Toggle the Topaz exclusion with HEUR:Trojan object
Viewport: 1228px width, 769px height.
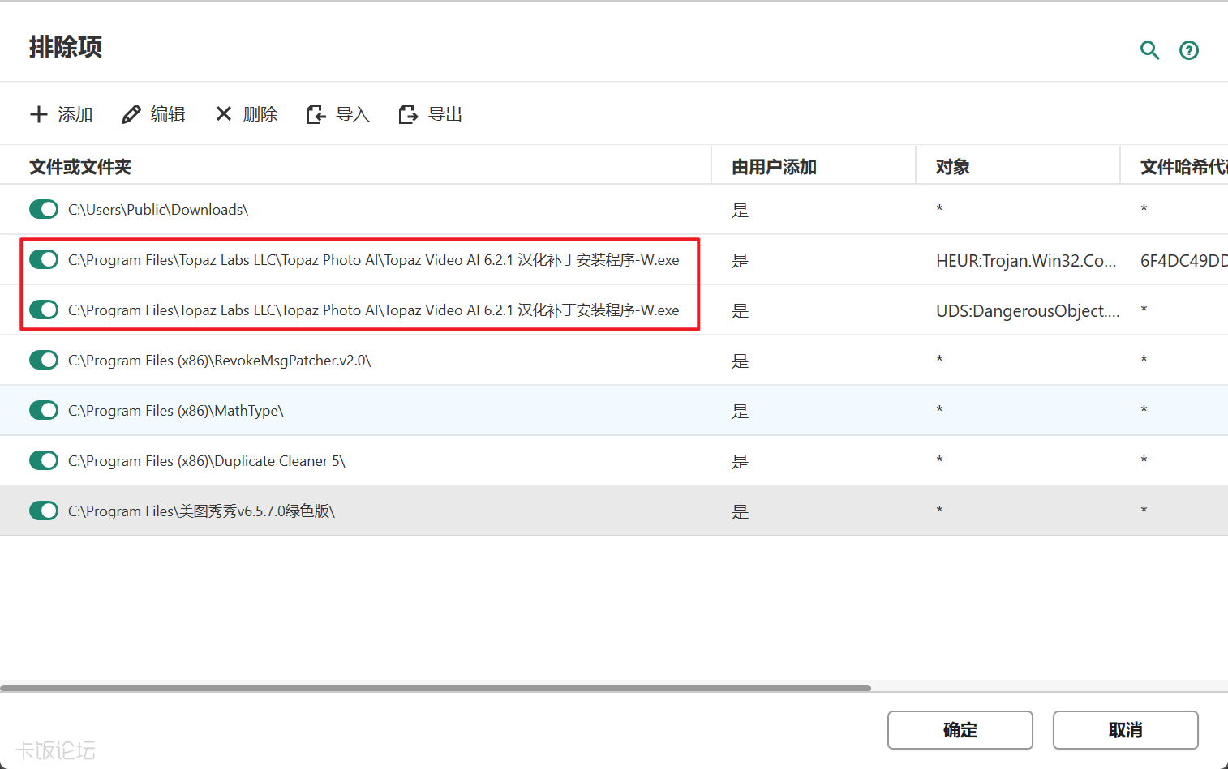tap(44, 259)
